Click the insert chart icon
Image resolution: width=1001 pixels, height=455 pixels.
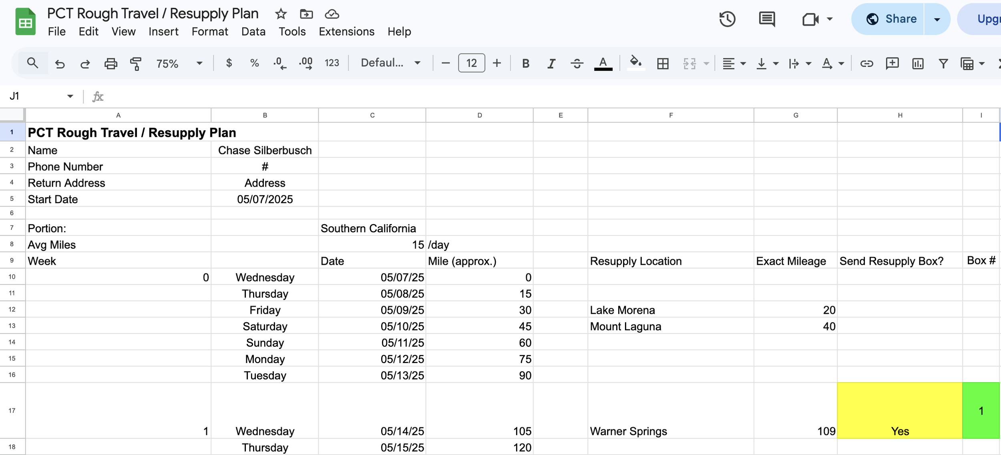click(918, 63)
